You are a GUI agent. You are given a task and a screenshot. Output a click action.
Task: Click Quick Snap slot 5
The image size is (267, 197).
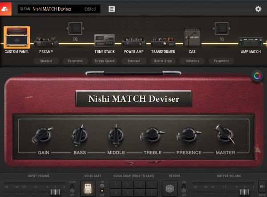tap(116, 193)
